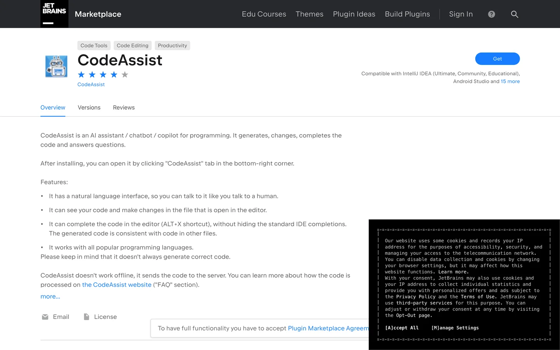
Task: Open 'the CodeAssist website' link
Action: [x=117, y=285]
